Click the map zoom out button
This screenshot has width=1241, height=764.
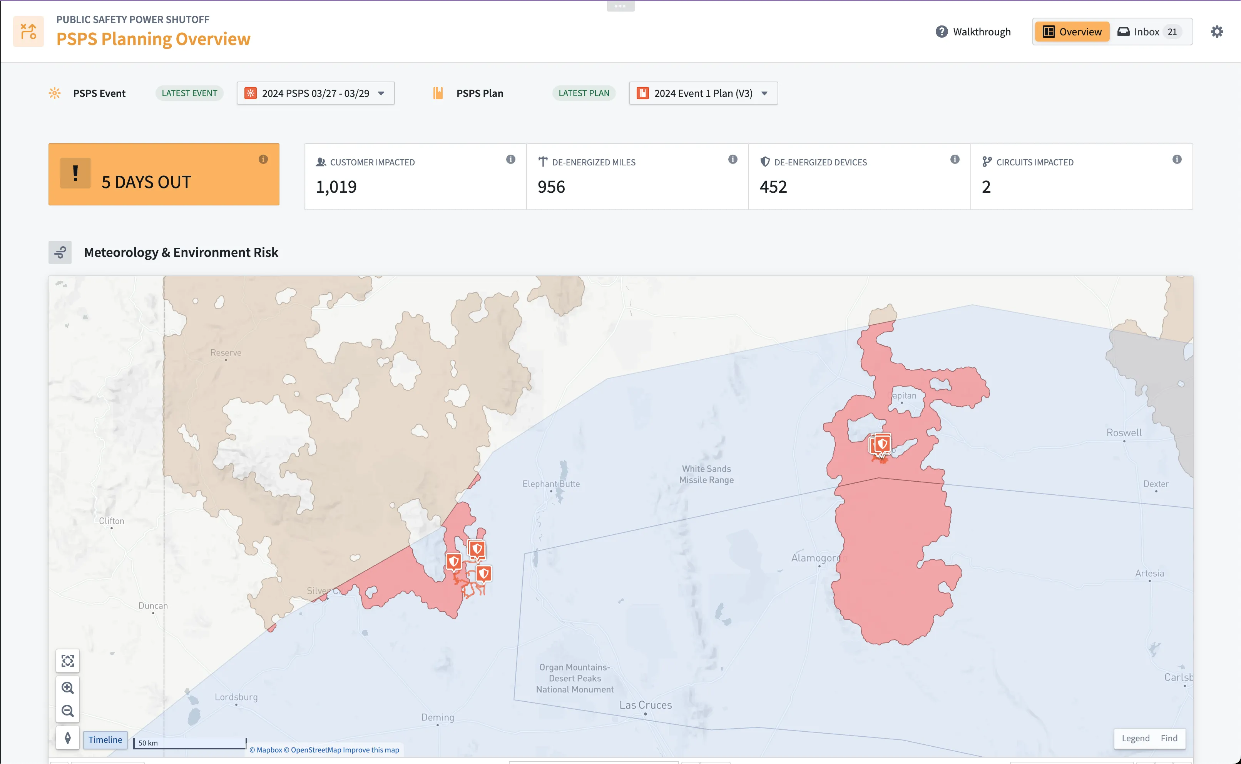[68, 711]
